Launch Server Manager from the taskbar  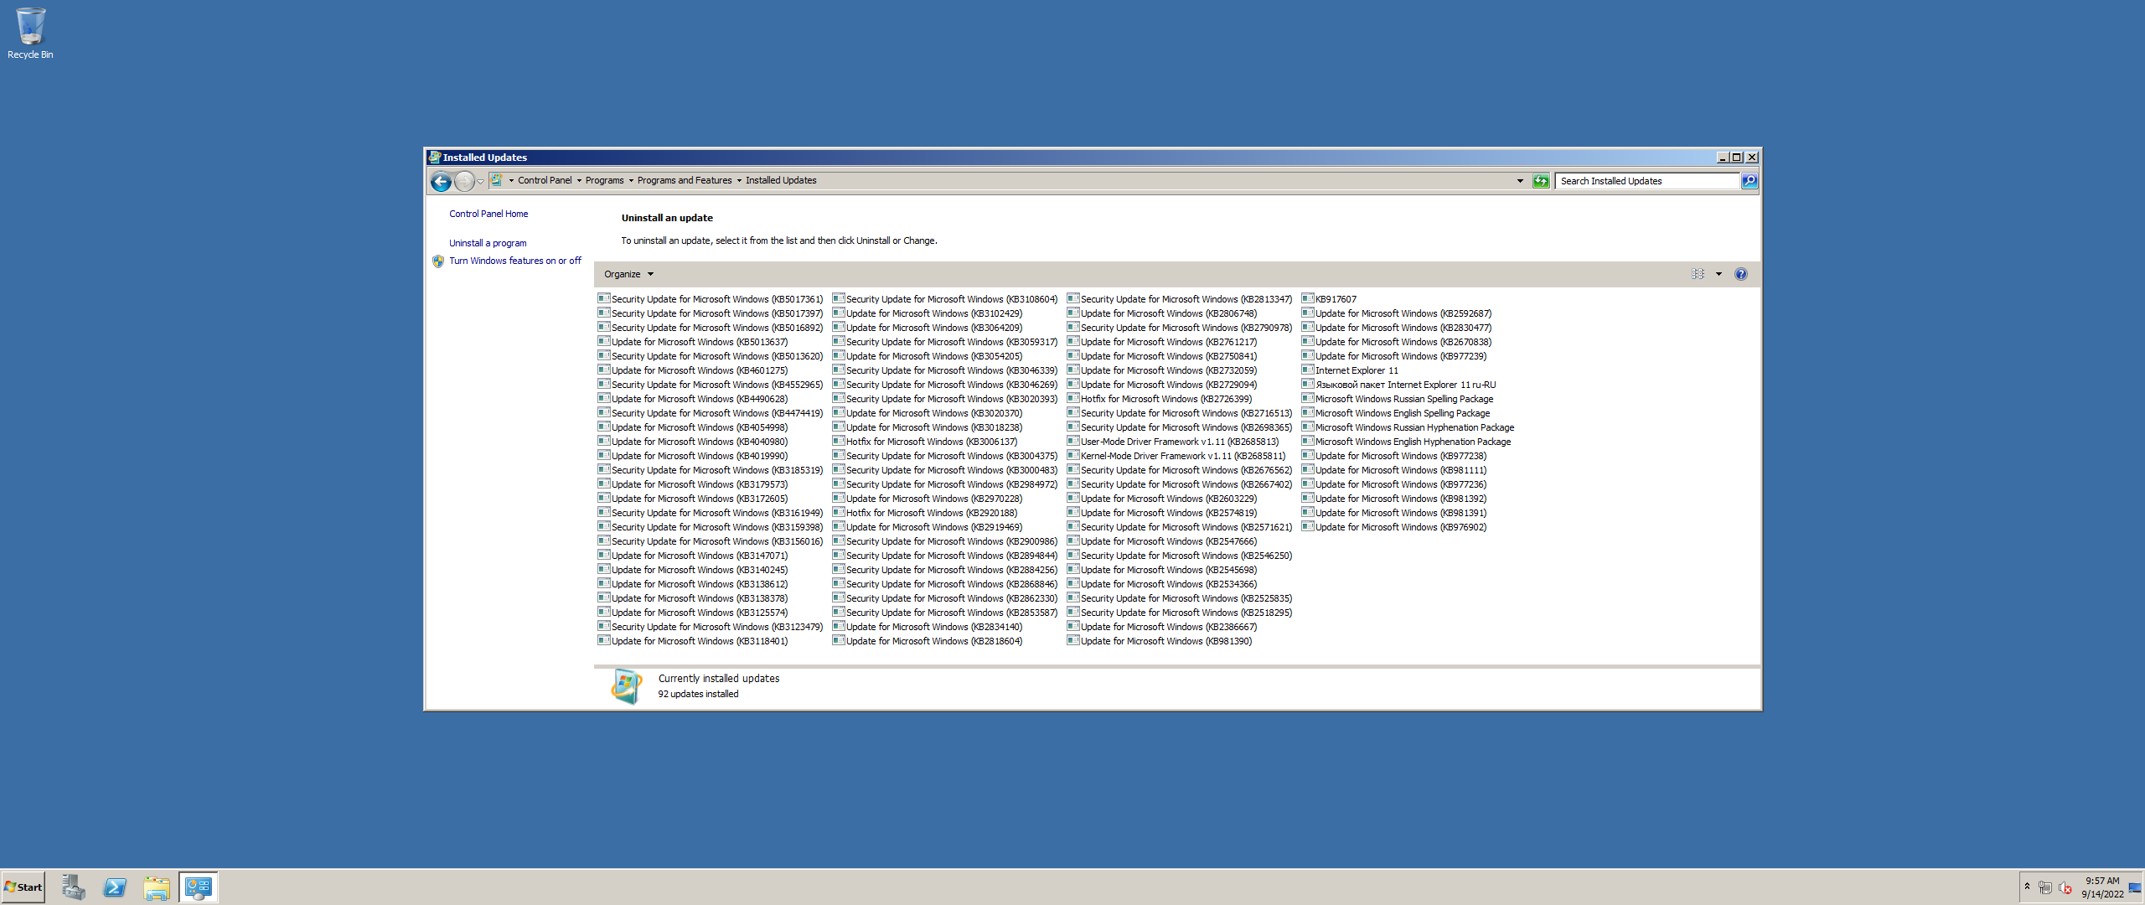coord(73,887)
